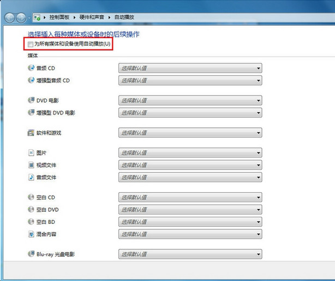This screenshot has height=281, width=335.
Task: Open the 增强型音频 CD default action dropdown
Action: (190, 81)
